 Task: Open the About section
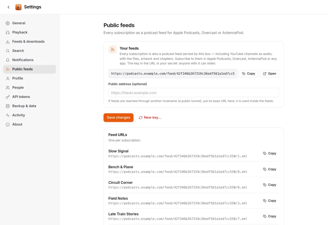30,124
